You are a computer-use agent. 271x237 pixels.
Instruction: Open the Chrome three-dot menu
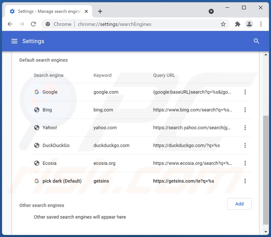tap(261, 24)
